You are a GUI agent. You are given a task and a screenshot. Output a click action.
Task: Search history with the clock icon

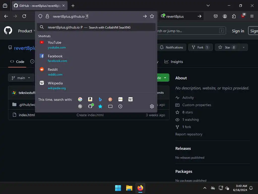coord(120,106)
